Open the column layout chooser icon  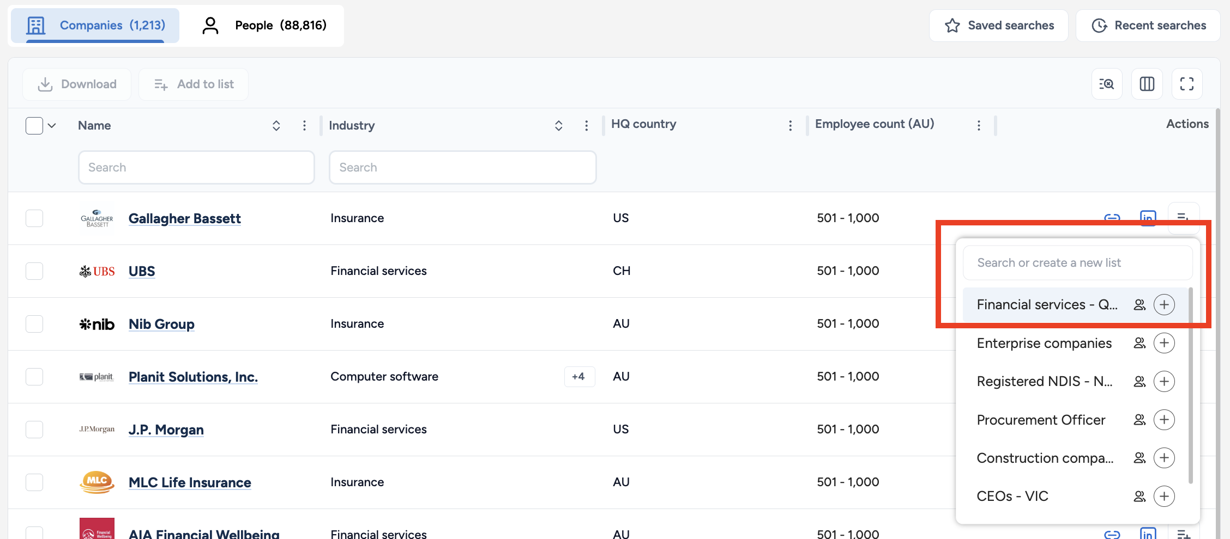pos(1147,84)
